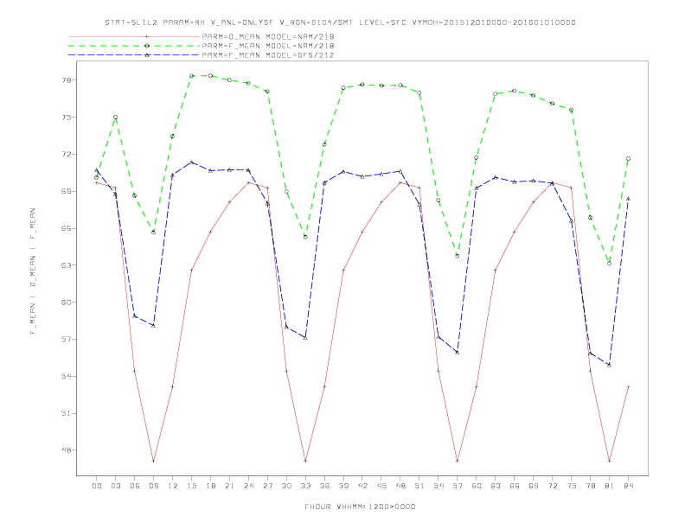
Task: Click the red solid legend line sample
Action: pos(134,36)
